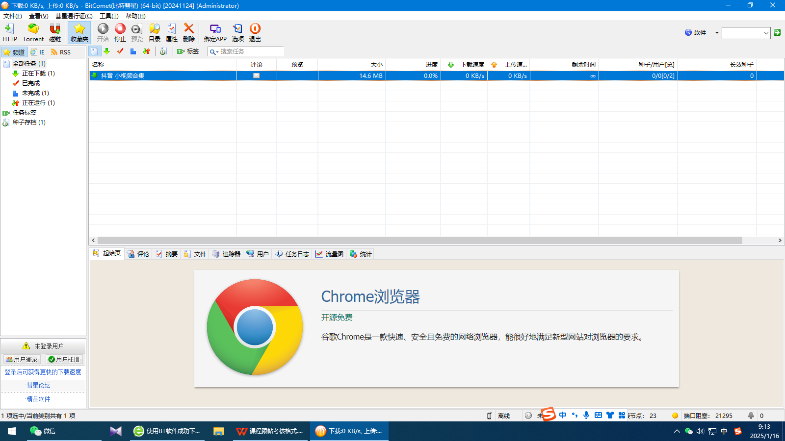This screenshot has width=785, height=441.
Task: Toggle the running tasks filter arrows
Action: click(x=146, y=51)
